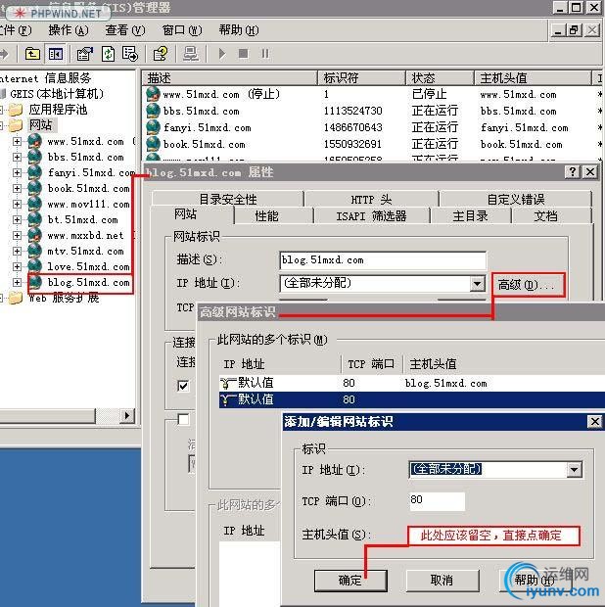Pause the site with pause icon
Viewport: 605px width, 607px height.
click(x=265, y=54)
